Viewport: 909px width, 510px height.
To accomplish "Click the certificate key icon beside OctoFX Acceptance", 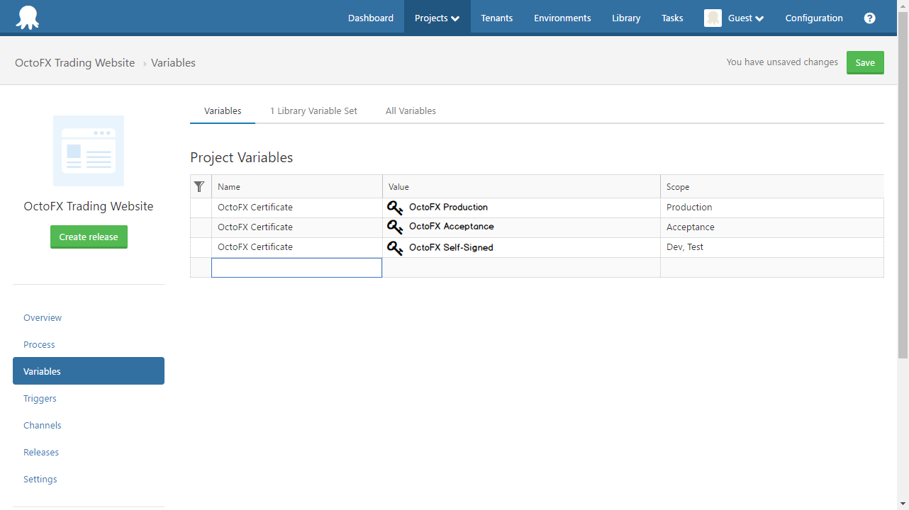I will (395, 227).
